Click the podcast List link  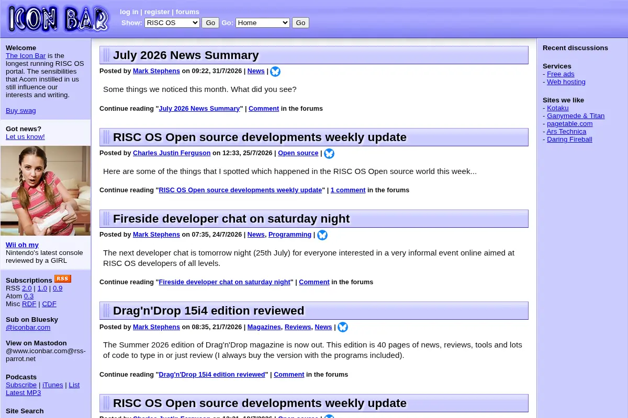(74, 385)
